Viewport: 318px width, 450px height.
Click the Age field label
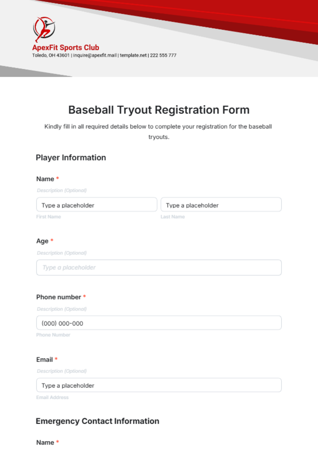click(42, 241)
